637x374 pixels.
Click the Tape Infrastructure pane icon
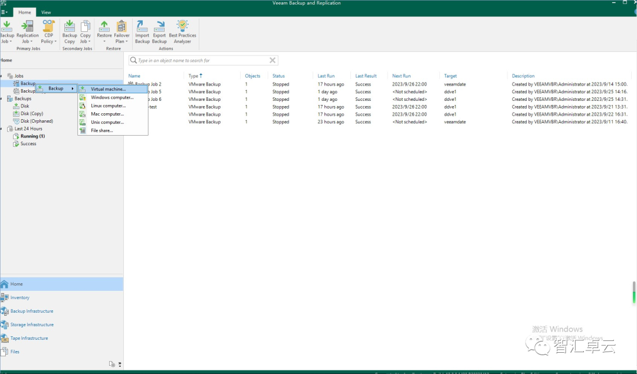5,338
